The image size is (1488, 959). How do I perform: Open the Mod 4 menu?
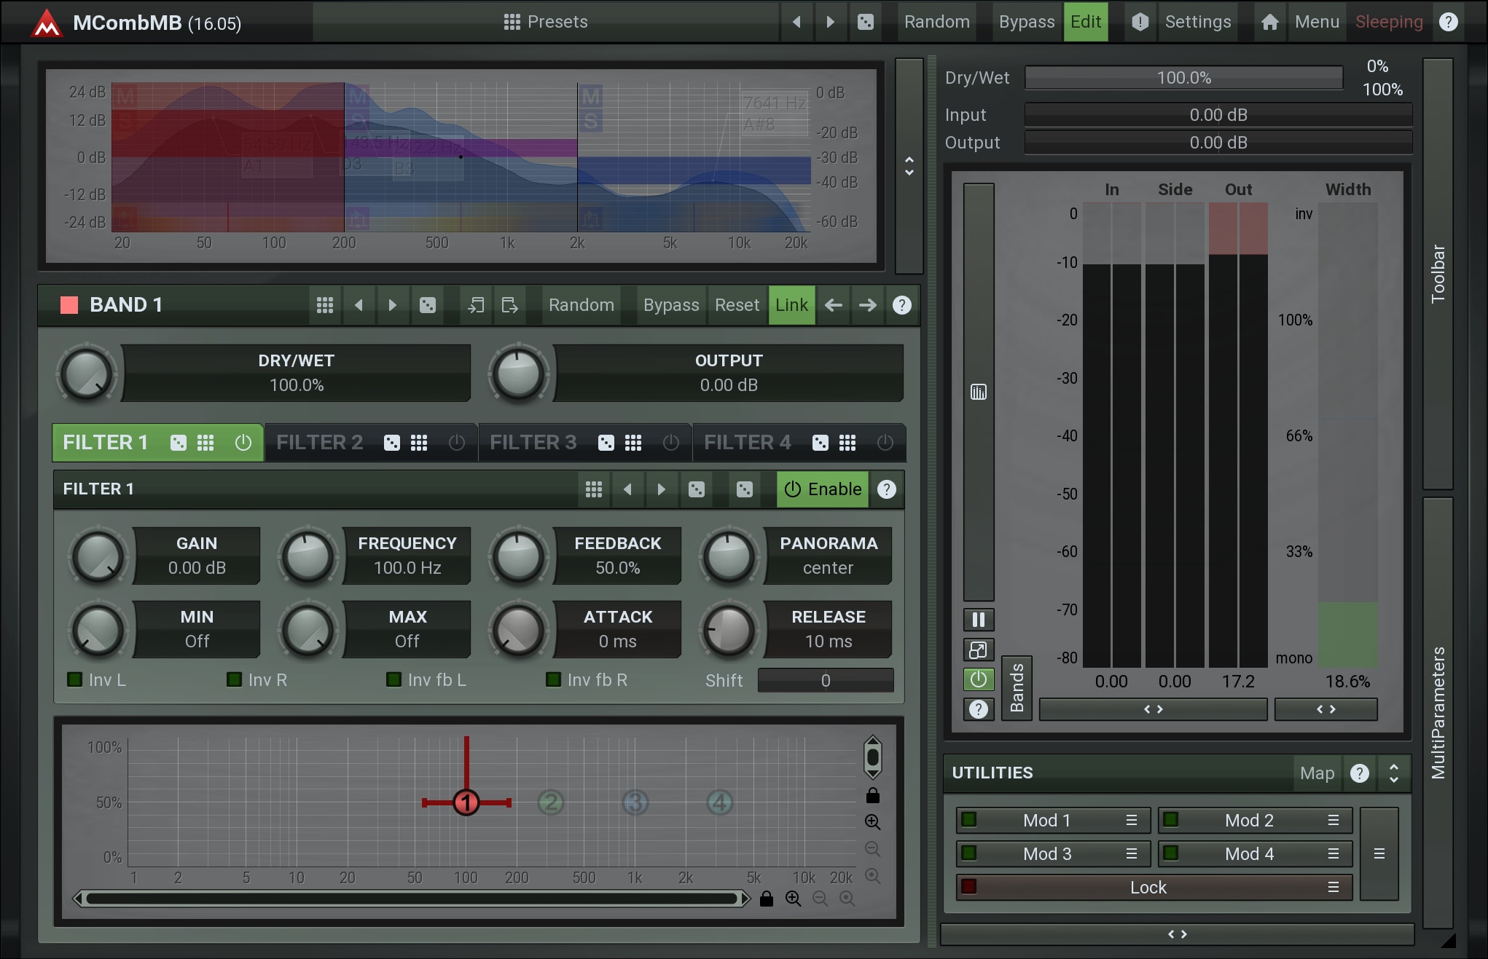1334,854
